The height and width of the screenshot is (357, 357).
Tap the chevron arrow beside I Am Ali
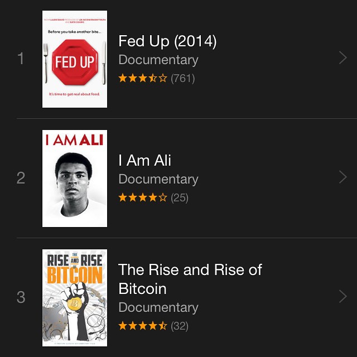(x=343, y=177)
